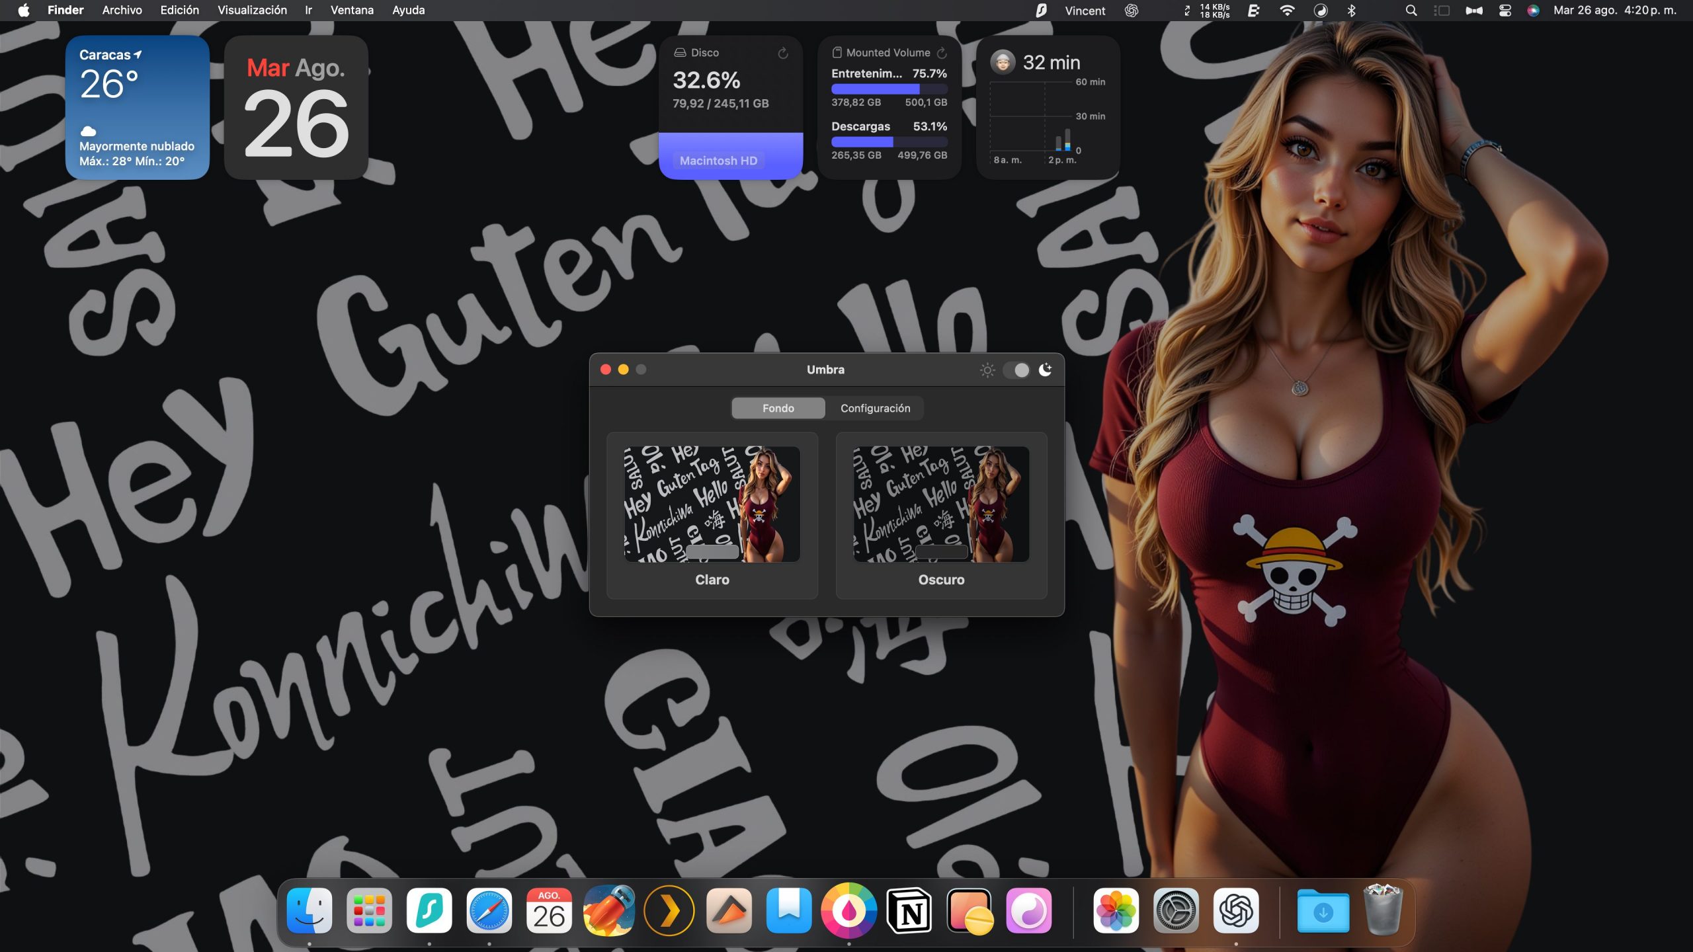The height and width of the screenshot is (952, 1693).
Task: Minimize the Umbra window
Action: tap(623, 370)
